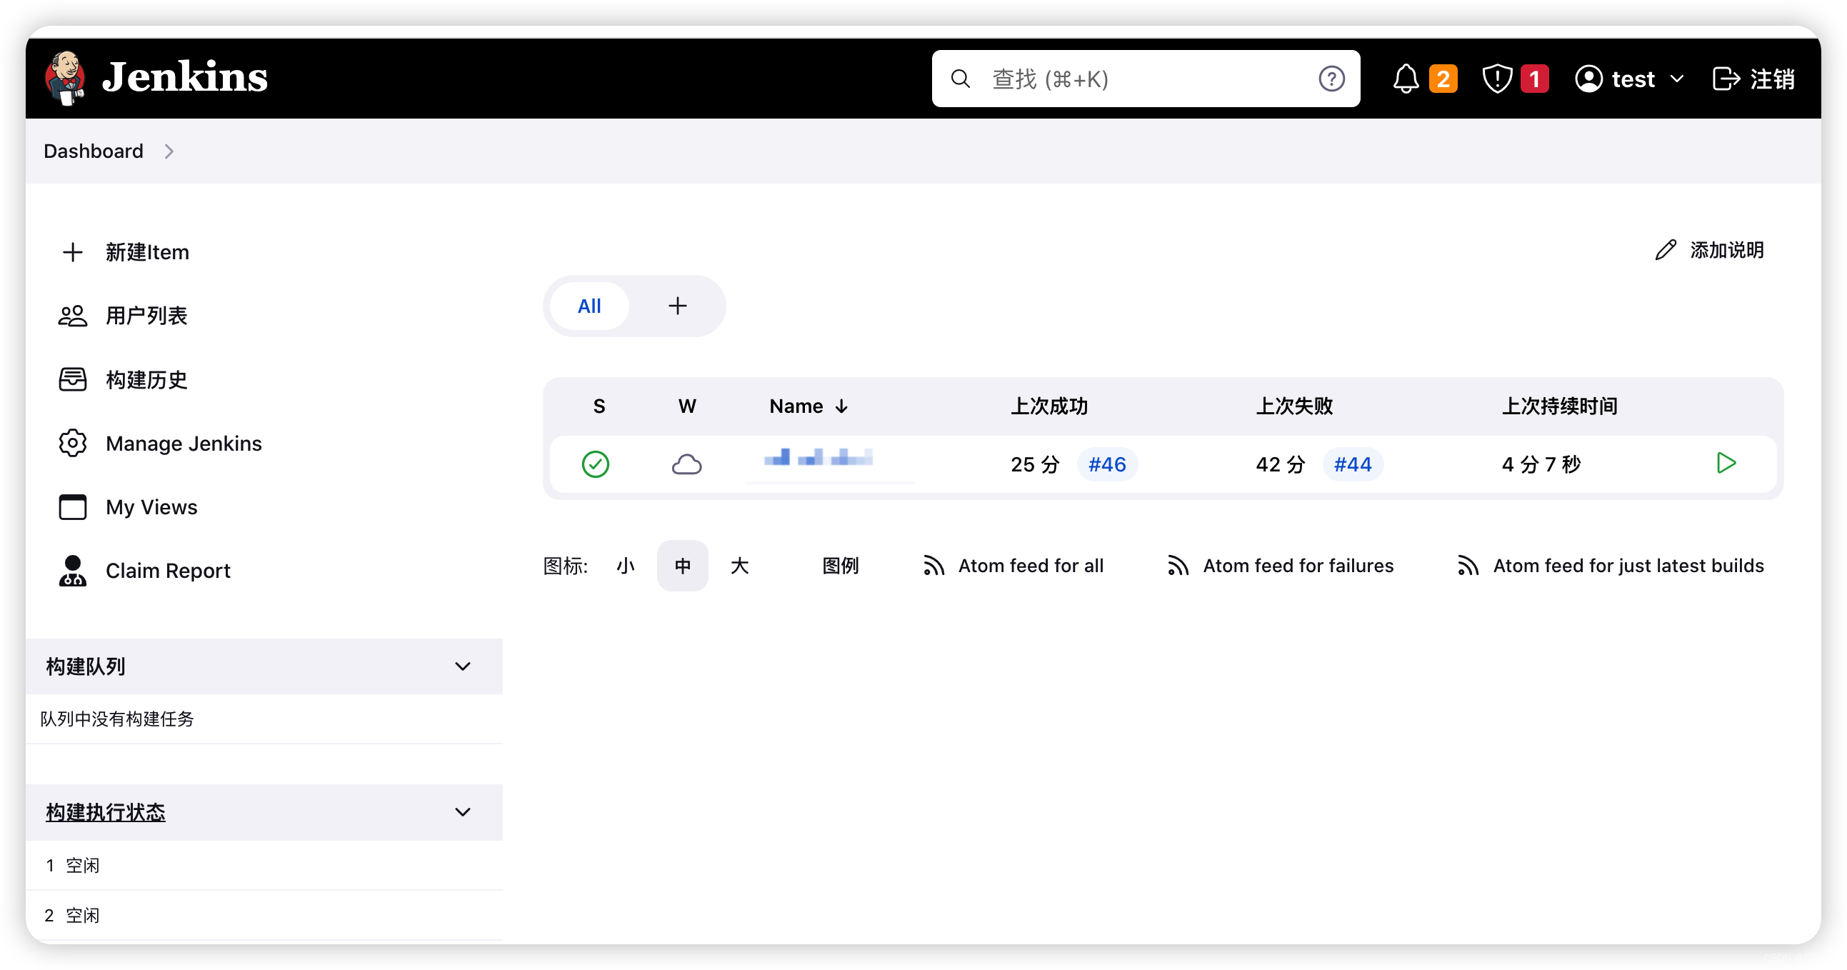Sort by 上次失败 column
Image resolution: width=1847 pixels, height=970 pixels.
[x=1293, y=406]
